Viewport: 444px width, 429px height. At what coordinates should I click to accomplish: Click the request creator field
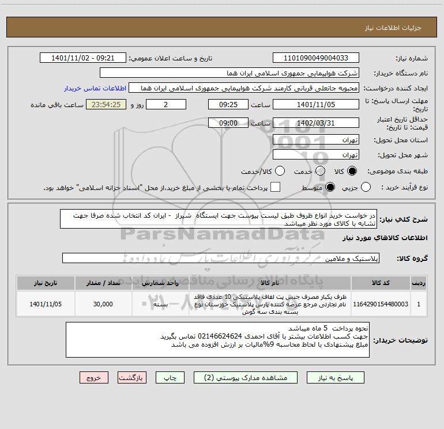click(x=244, y=88)
